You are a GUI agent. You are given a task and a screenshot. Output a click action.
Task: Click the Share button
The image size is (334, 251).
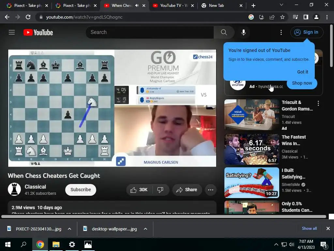(x=187, y=190)
